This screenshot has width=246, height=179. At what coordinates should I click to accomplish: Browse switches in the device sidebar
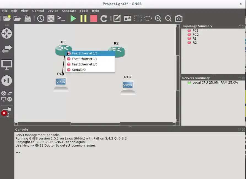[7, 49]
